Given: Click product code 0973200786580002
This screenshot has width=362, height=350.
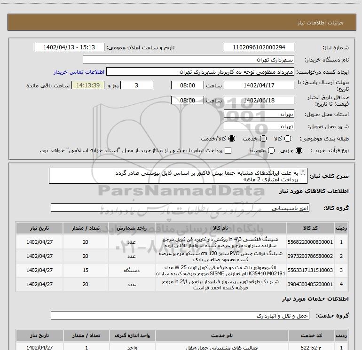Looking at the screenshot, I should click(x=310, y=256).
